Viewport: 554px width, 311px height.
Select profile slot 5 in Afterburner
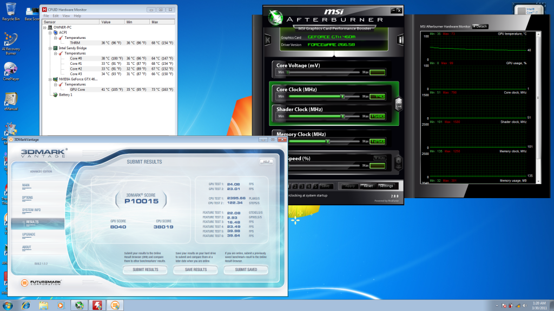[x=315, y=186]
